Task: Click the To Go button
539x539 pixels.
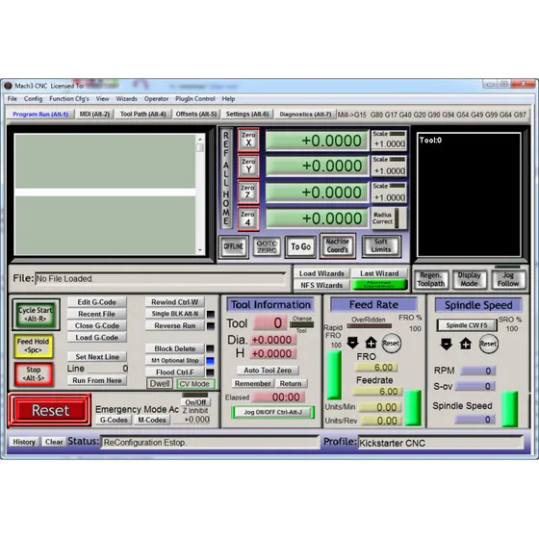Action: (x=300, y=246)
